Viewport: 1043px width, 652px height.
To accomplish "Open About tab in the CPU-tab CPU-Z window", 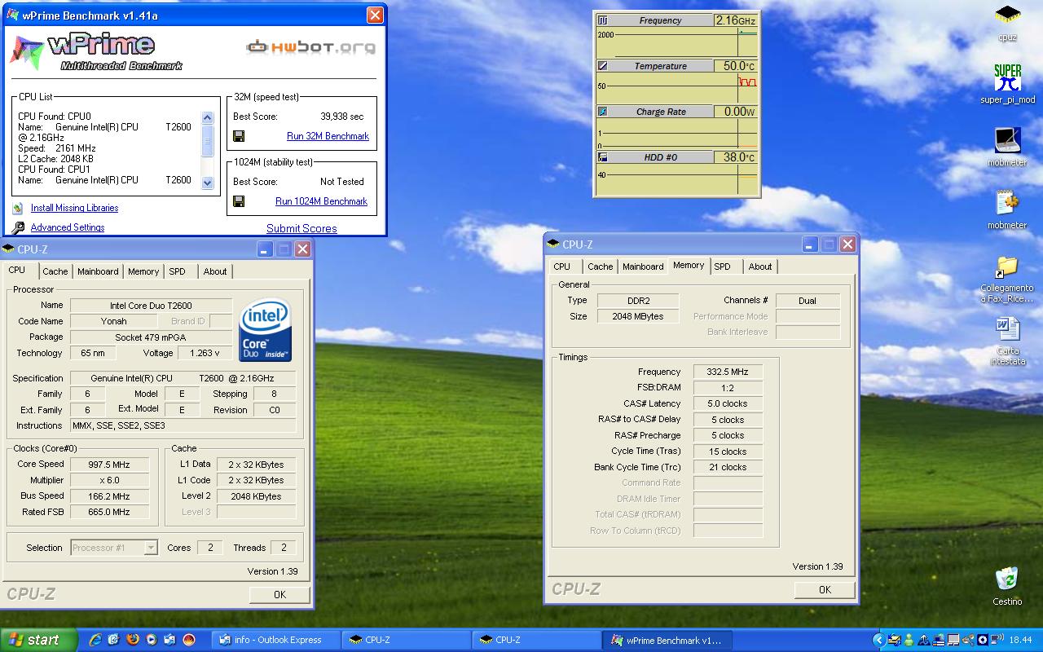I will click(x=215, y=271).
